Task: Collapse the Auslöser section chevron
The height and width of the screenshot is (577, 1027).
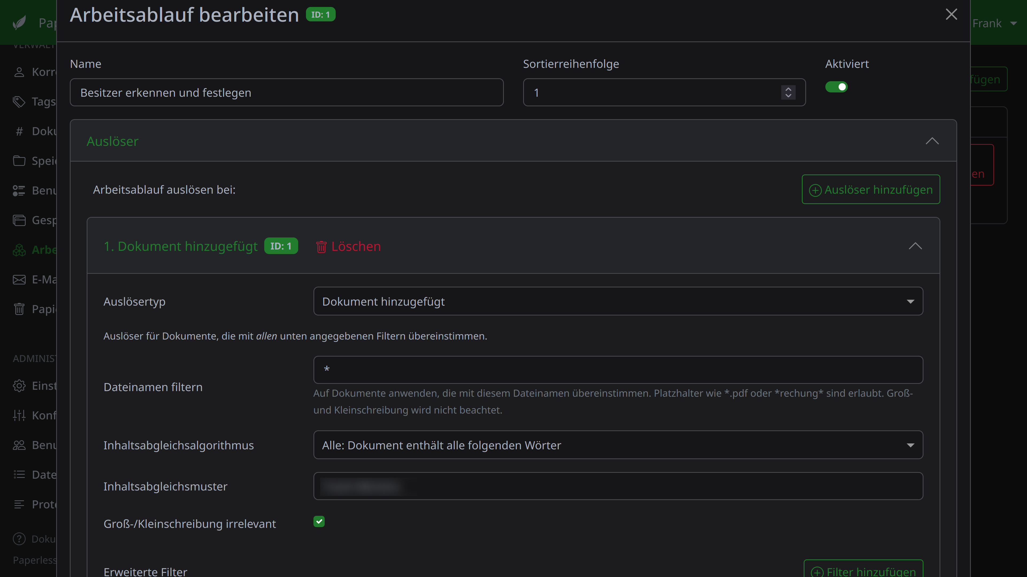Action: [932, 141]
